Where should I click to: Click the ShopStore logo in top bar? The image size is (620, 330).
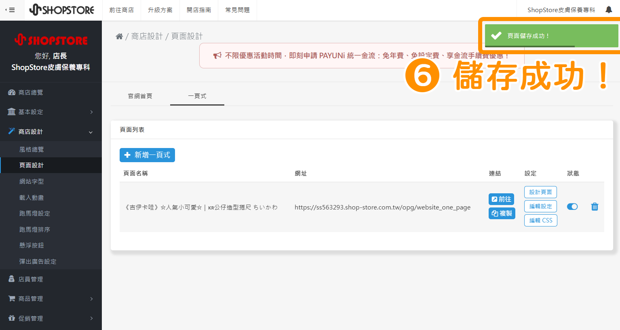[x=62, y=10]
